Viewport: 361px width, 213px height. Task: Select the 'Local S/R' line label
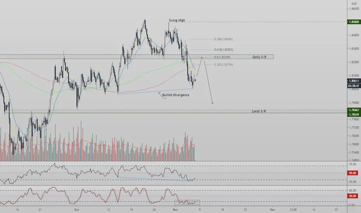pos(259,111)
